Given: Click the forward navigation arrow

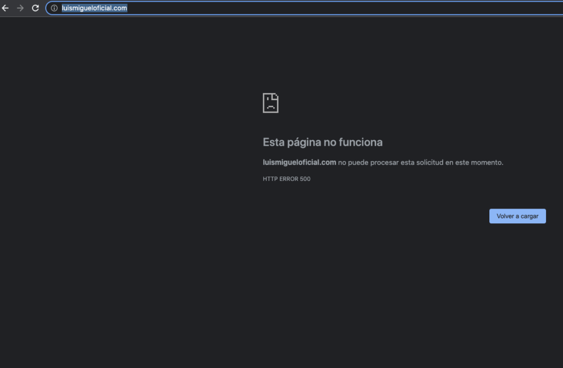Looking at the screenshot, I should [20, 8].
